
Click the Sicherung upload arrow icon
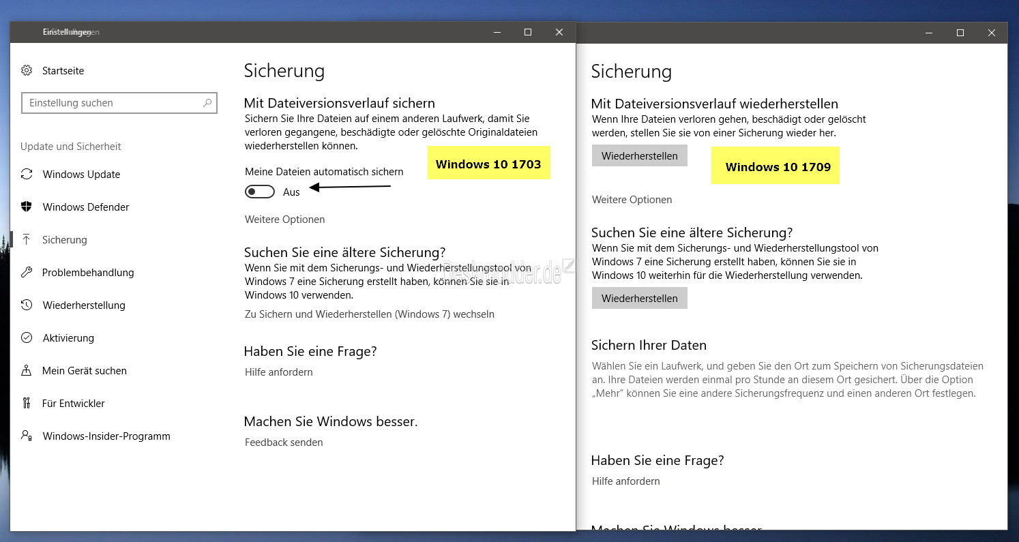tap(27, 239)
